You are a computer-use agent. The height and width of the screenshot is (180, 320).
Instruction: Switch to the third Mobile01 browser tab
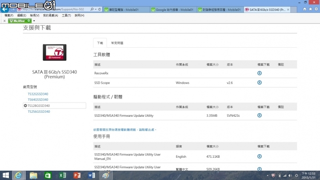coord(220,10)
